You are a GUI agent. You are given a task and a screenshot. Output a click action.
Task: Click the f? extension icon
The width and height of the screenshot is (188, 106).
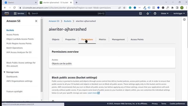click(168, 8)
